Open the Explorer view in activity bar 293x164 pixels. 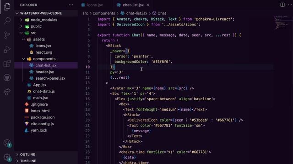coord(7,7)
